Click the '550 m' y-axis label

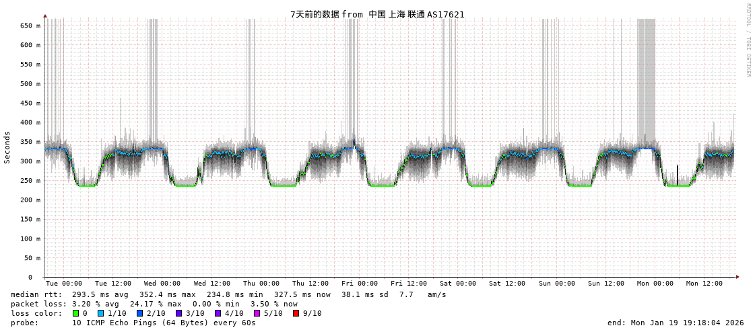[x=30, y=65]
